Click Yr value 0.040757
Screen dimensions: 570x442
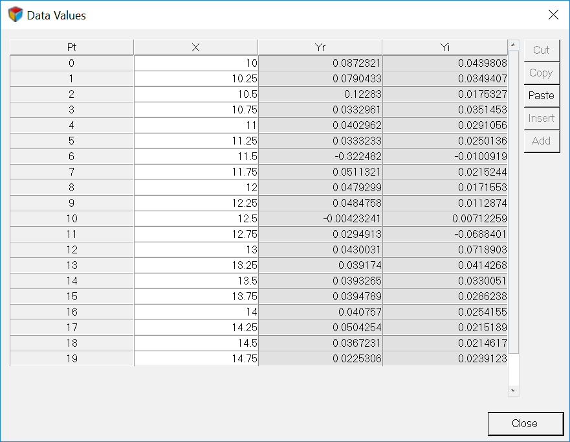tap(320, 312)
